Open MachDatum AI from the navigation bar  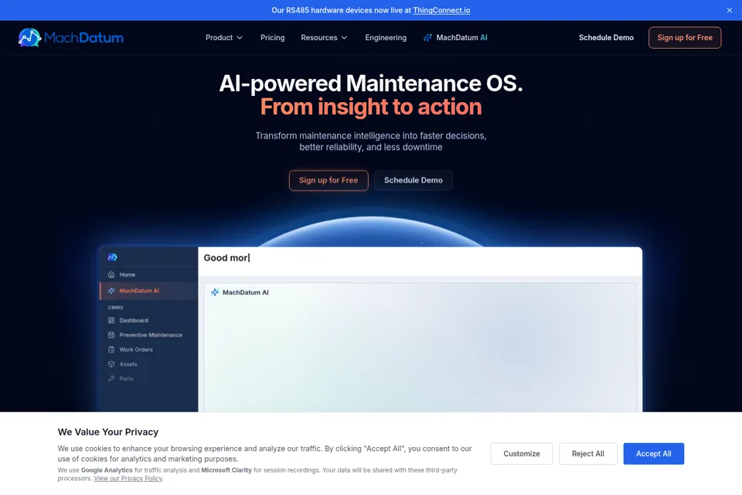pyautogui.click(x=455, y=37)
